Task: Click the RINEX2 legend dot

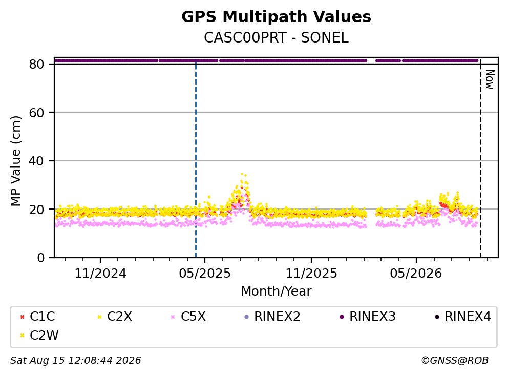Action: tap(246, 317)
